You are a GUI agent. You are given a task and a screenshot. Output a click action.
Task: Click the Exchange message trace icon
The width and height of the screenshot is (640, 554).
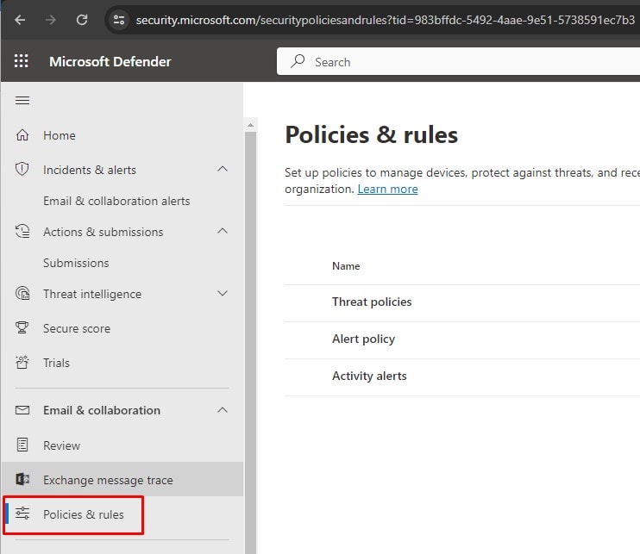[22, 479]
